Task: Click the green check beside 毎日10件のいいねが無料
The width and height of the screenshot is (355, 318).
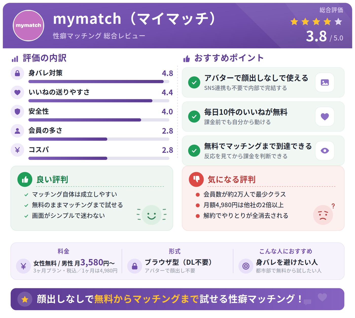Action: 194,116
